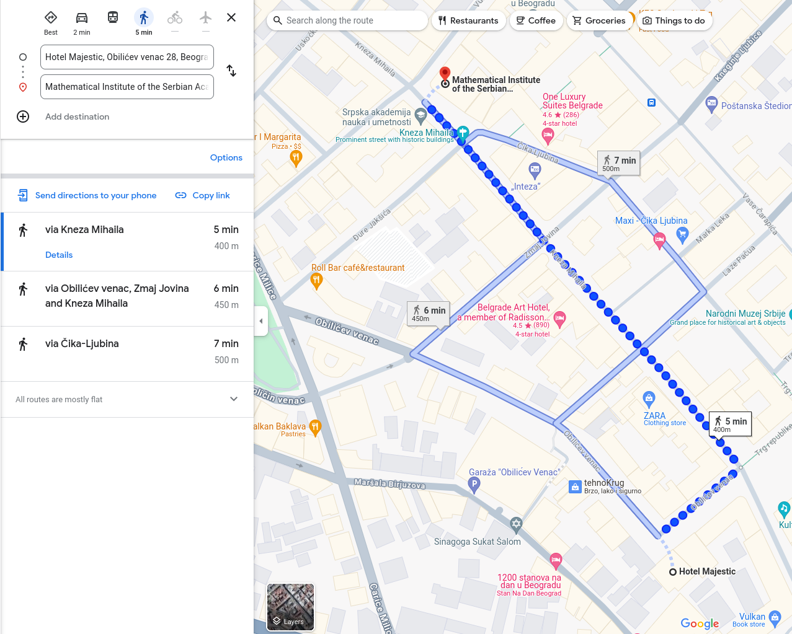Click the Maxi - Čika Ljubina grocery pin
This screenshot has width=792, height=634.
[682, 235]
